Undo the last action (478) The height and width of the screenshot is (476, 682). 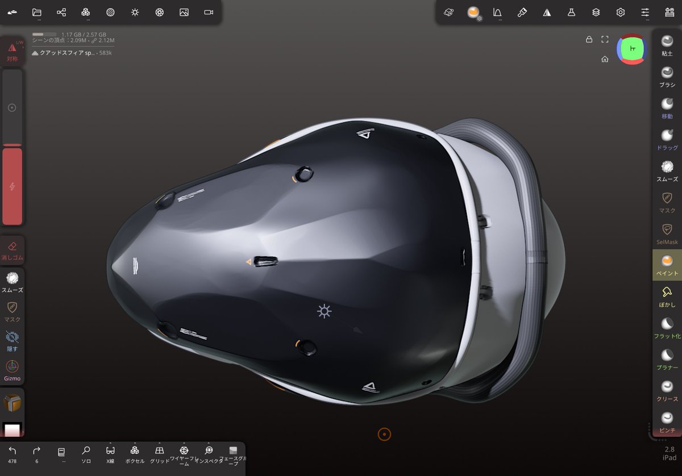click(12, 454)
